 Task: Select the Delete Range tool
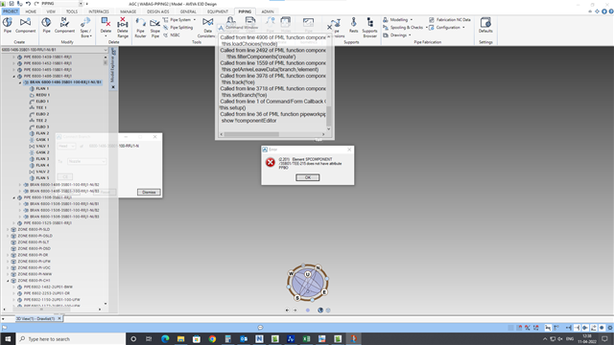[x=123, y=28]
